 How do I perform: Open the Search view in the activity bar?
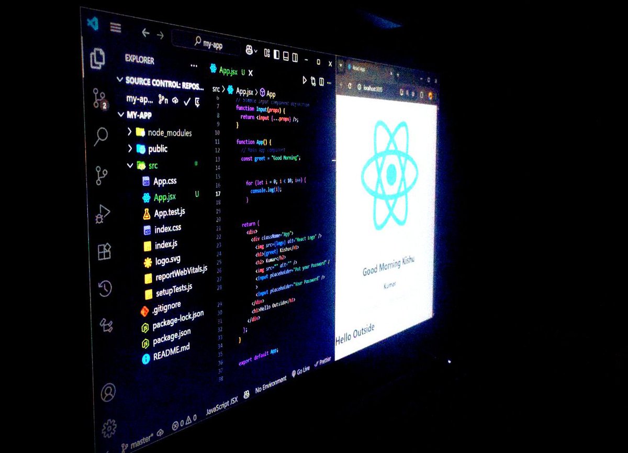pos(100,137)
